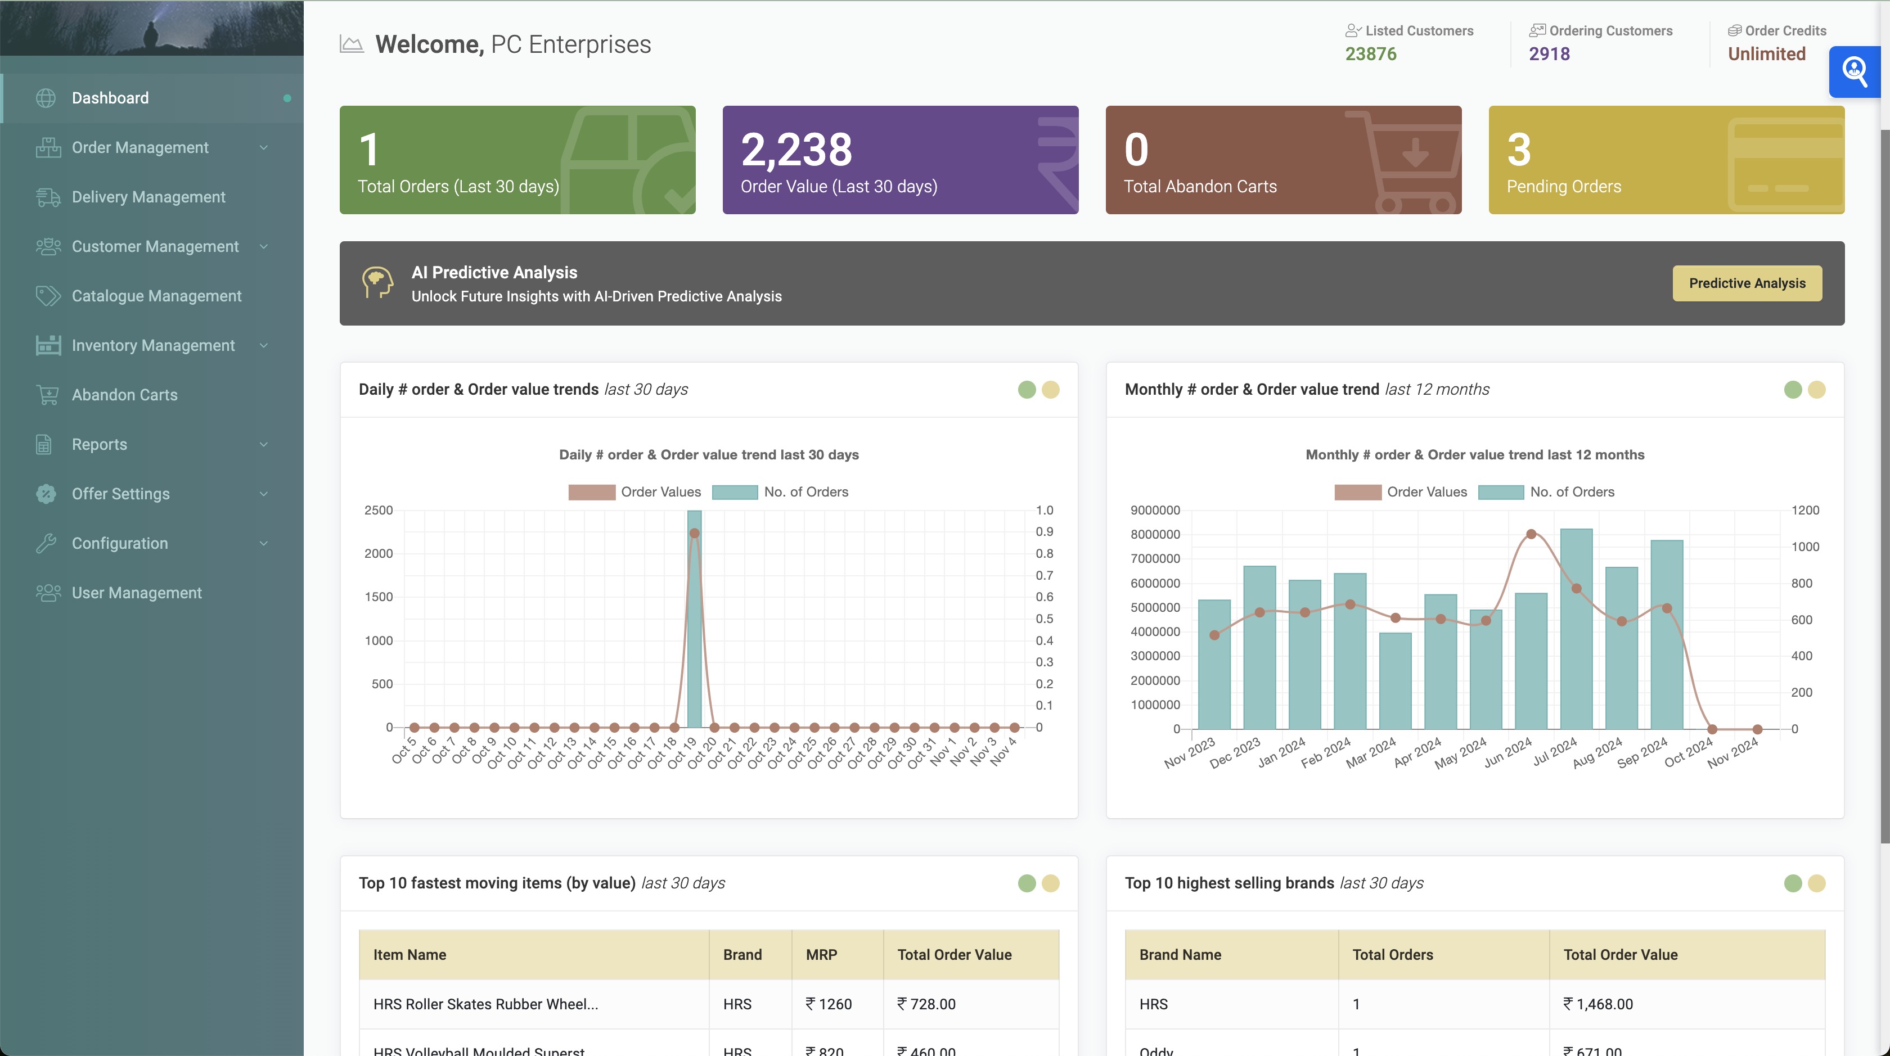Open the Inventory Management menu item
1890x1056 pixels.
pos(152,345)
